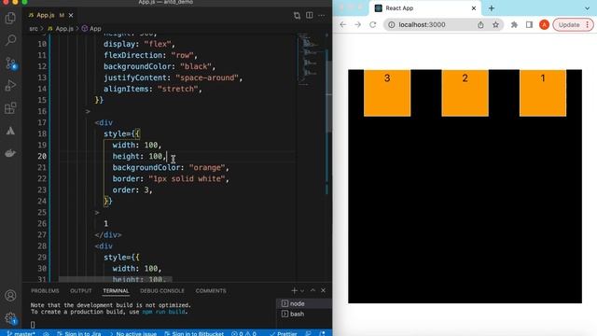
Task: Open the Run and Debug view
Action: (x=10, y=85)
